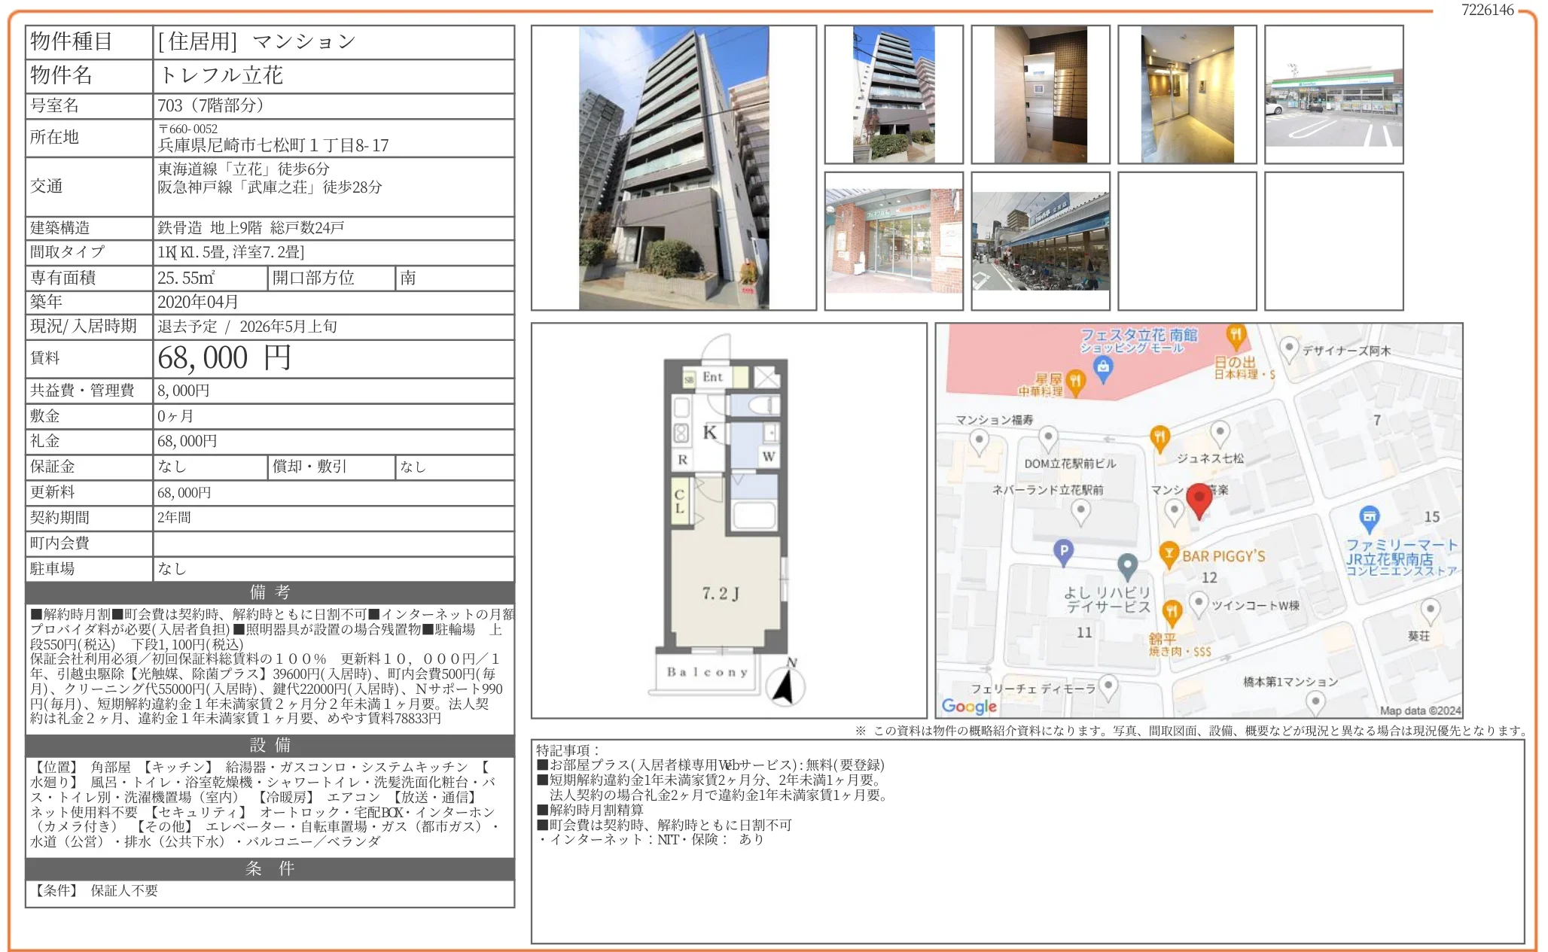The width and height of the screenshot is (1548, 952).
Task: Click the 日の出 restaurant marker icon
Action: (x=1236, y=334)
